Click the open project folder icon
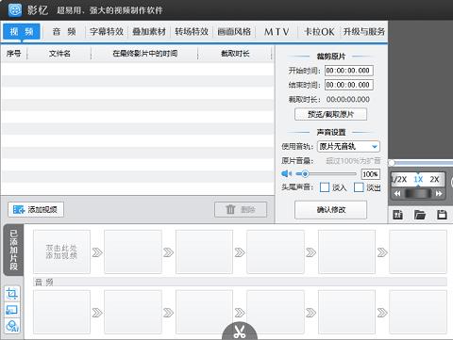This screenshot has width=453, height=340. click(x=420, y=215)
